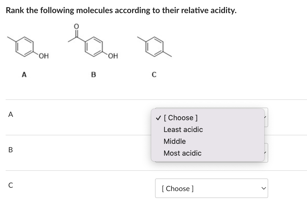Open the ranking dropdown for molecule C
Image resolution: width=307 pixels, height=207 pixels.
point(211,188)
